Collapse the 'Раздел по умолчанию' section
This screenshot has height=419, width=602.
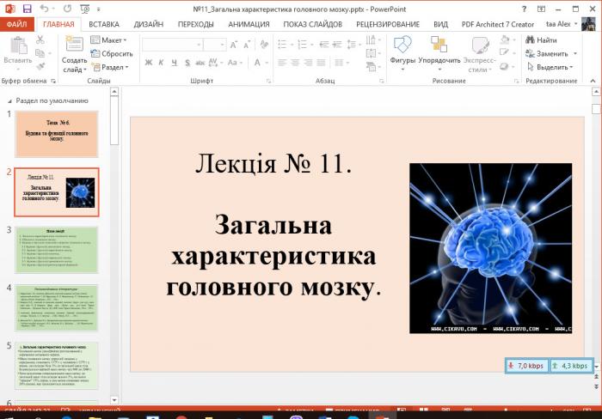[9, 100]
